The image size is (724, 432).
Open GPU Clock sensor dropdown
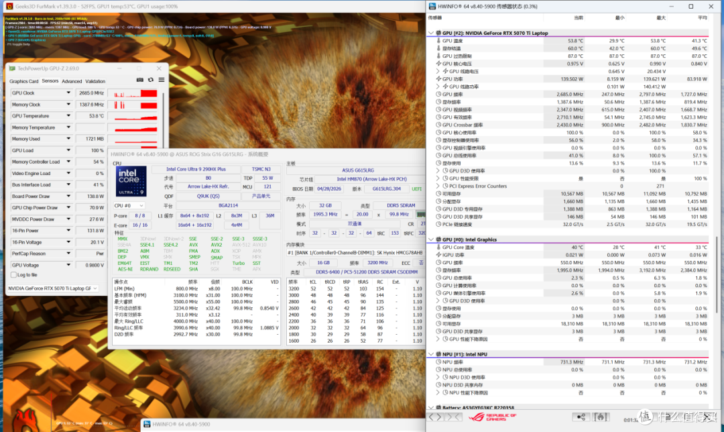(x=68, y=93)
